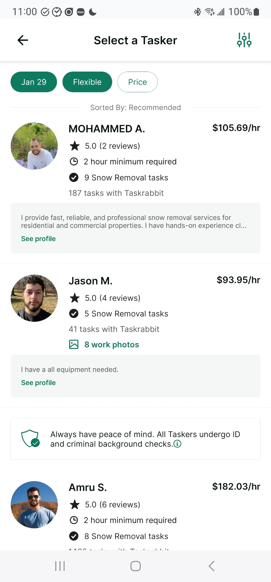Select Jason M.'s profile photo
Image resolution: width=271 pixels, height=582 pixels.
pos(34,298)
